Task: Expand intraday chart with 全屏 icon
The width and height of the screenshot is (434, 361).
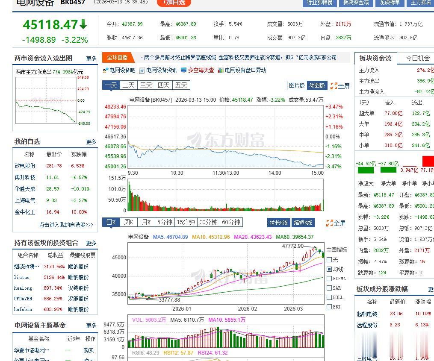Action: pos(340,86)
